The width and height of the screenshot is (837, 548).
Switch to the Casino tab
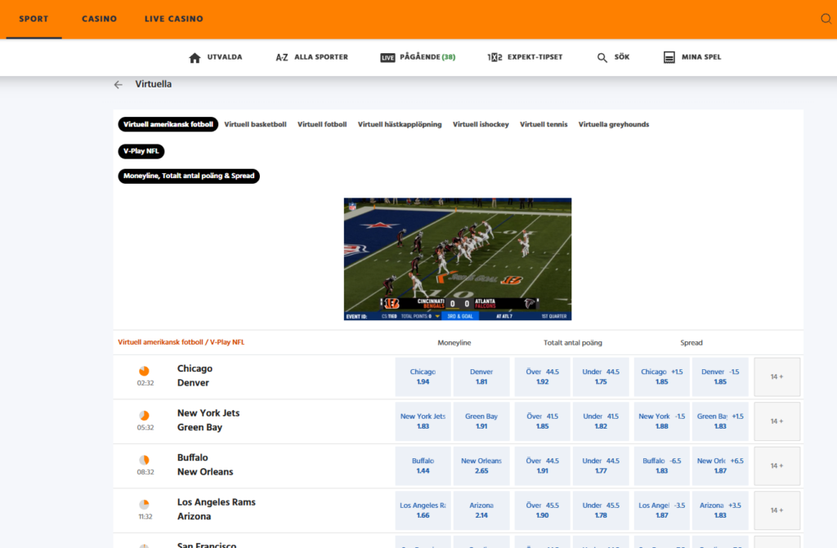99,19
